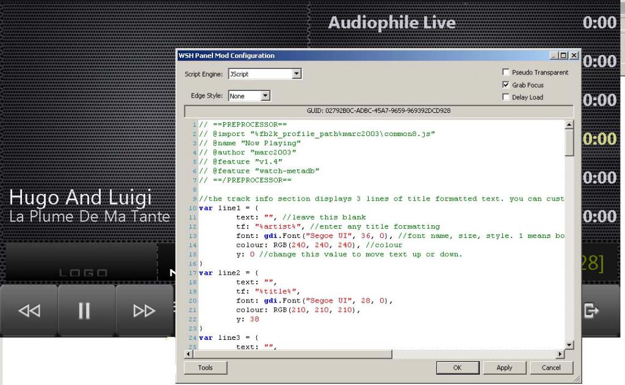The height and width of the screenshot is (385, 625).
Task: Toggle the Delay Load checkbox
Action: pyautogui.click(x=505, y=97)
